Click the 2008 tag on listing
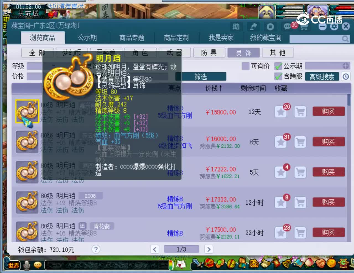354x273 pixels. (x=90, y=196)
